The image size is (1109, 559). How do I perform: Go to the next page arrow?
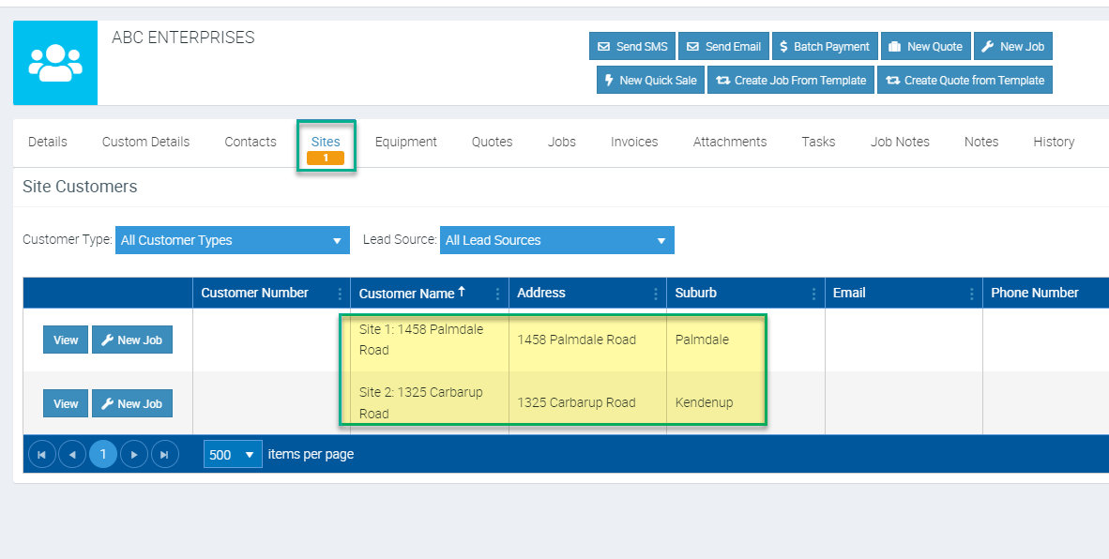pyautogui.click(x=134, y=455)
